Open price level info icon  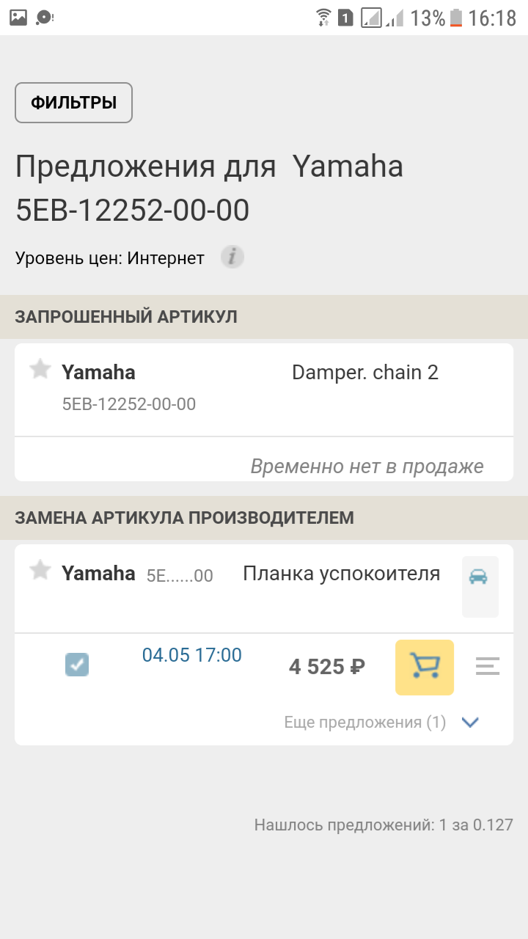[232, 257]
